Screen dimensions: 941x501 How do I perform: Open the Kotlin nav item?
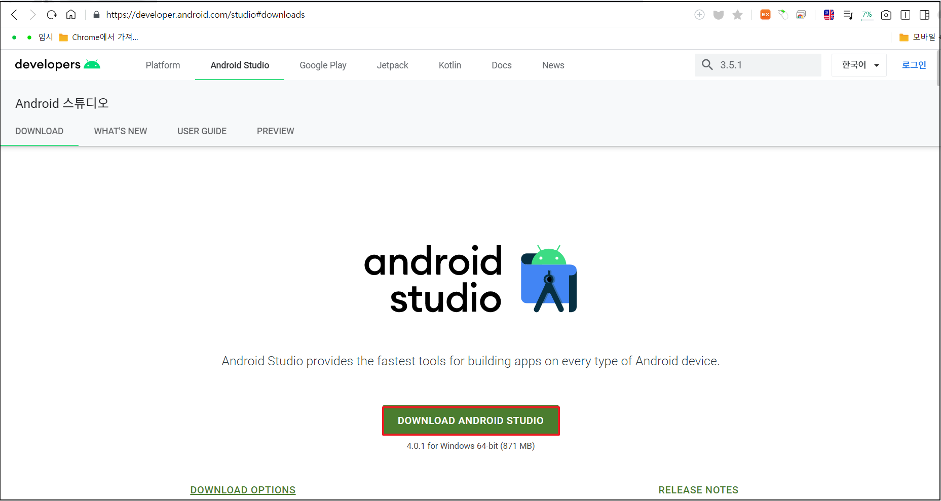pyautogui.click(x=450, y=65)
